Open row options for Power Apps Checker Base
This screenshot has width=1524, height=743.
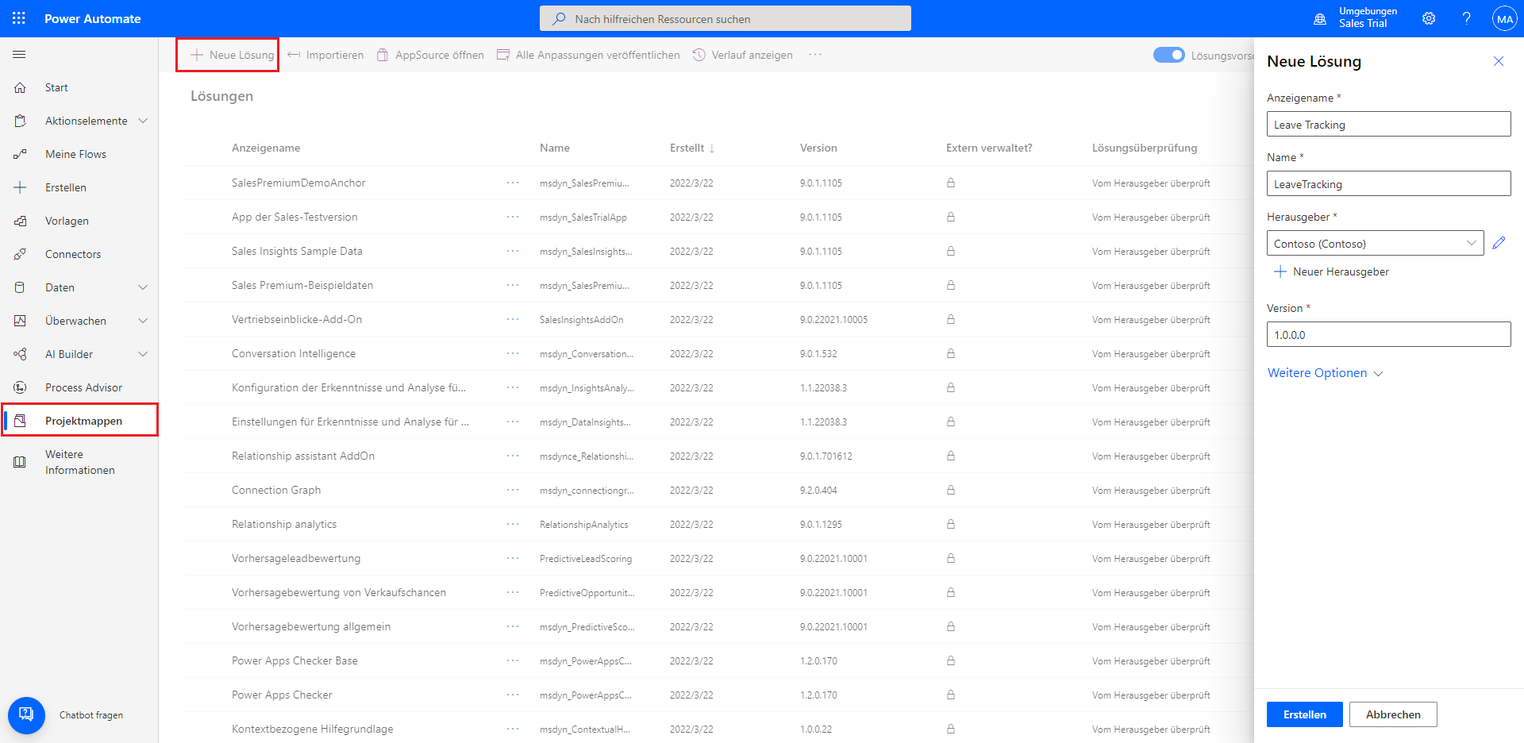(x=513, y=660)
